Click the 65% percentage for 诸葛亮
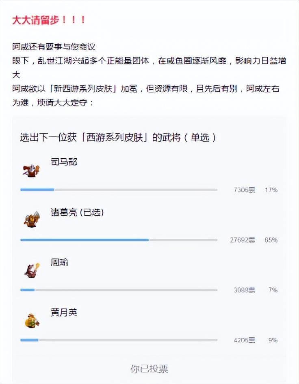Screen dimensions: 299x384 [271, 240]
